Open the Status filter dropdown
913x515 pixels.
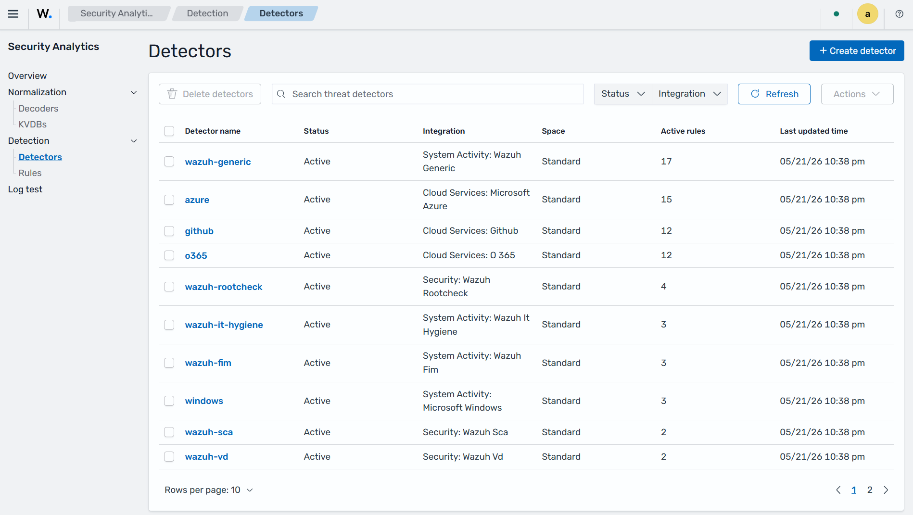pos(623,94)
